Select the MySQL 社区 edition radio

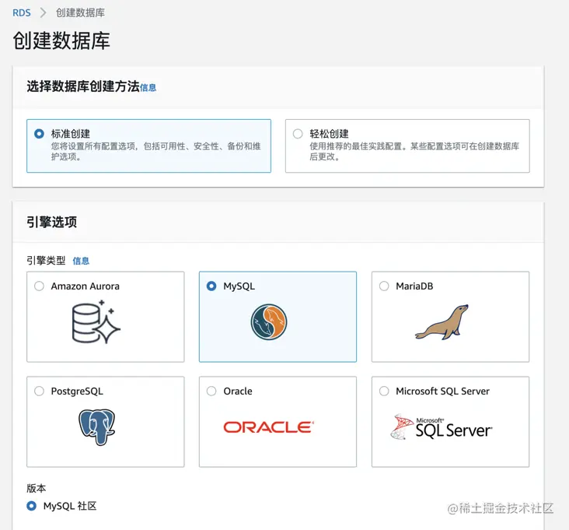(x=32, y=506)
